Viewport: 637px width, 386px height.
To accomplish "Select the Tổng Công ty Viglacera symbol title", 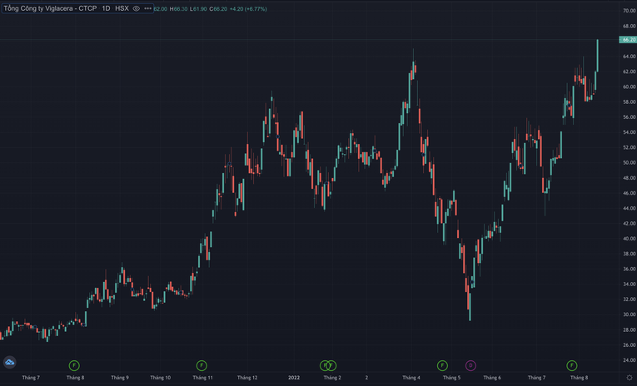I will click(48, 7).
